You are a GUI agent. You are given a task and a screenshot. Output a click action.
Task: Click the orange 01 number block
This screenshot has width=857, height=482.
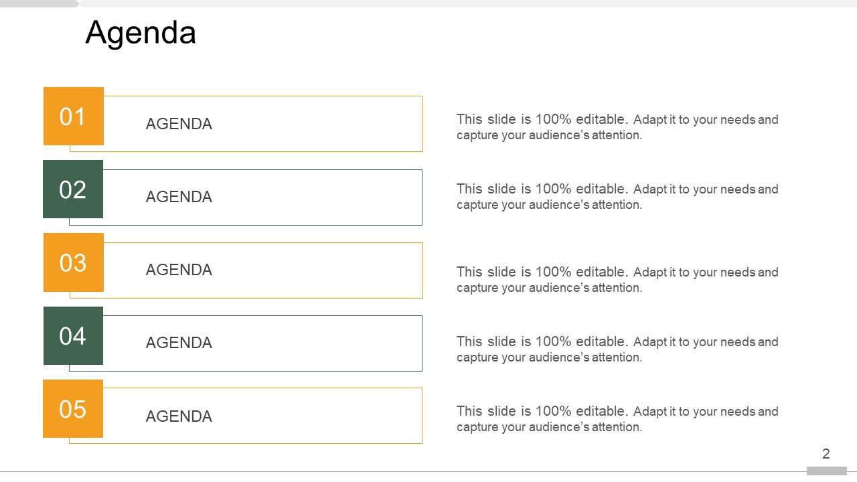74,116
